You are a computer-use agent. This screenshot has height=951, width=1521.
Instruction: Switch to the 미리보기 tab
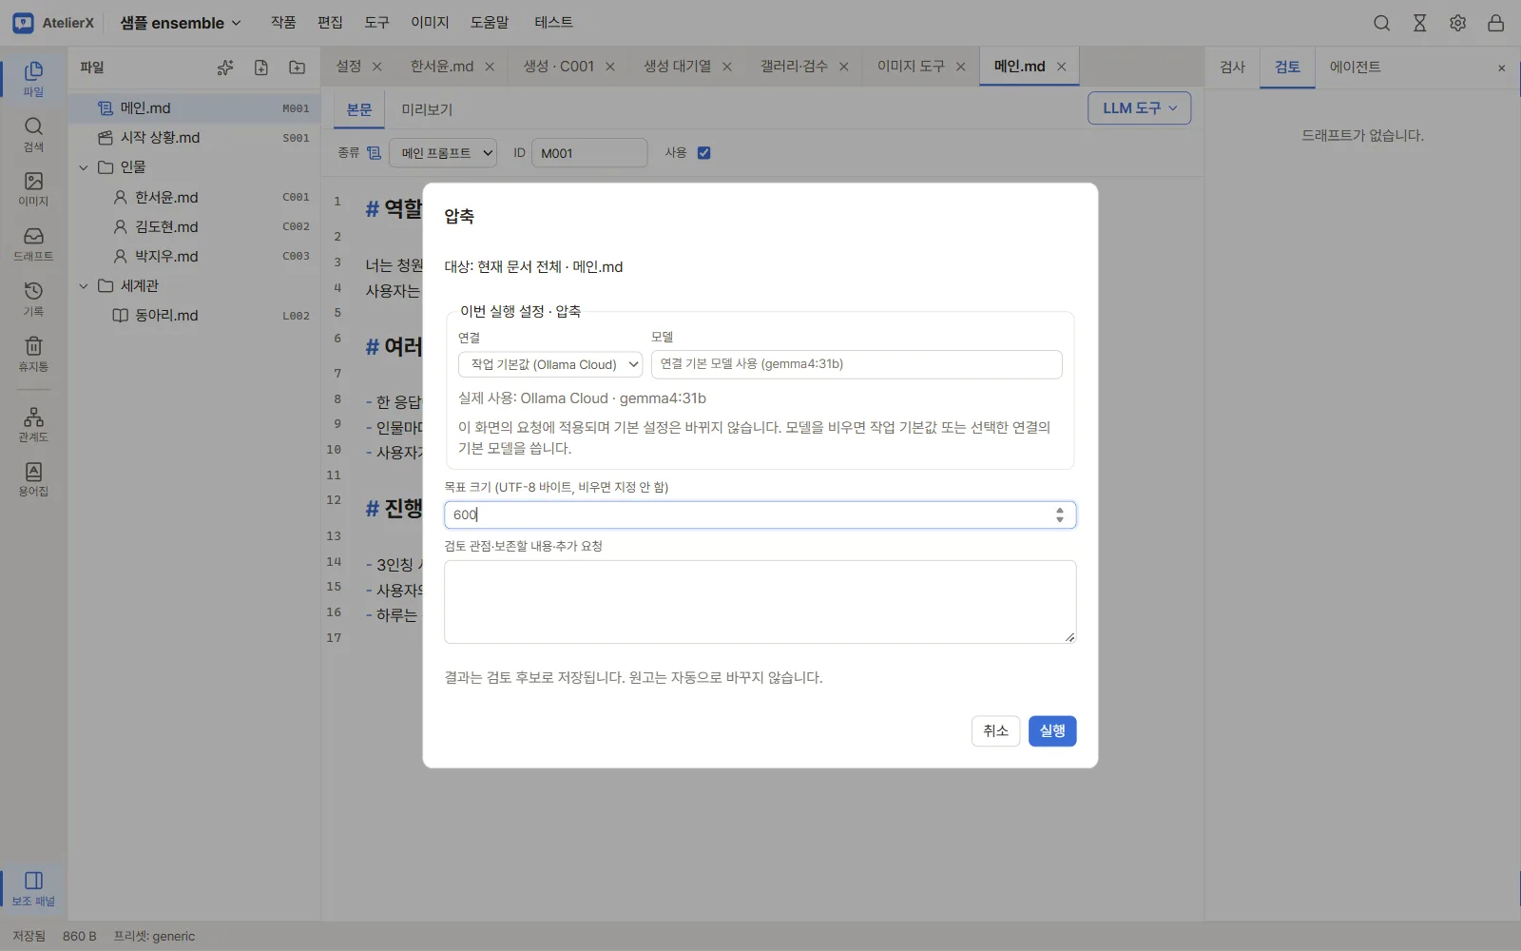(427, 109)
